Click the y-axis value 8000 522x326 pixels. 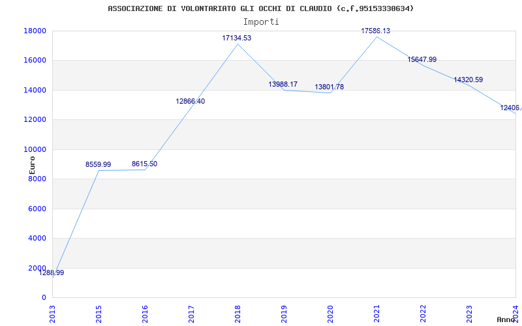(x=37, y=179)
